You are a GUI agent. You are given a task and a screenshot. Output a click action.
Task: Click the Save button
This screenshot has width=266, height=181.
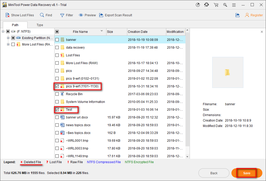(x=247, y=173)
